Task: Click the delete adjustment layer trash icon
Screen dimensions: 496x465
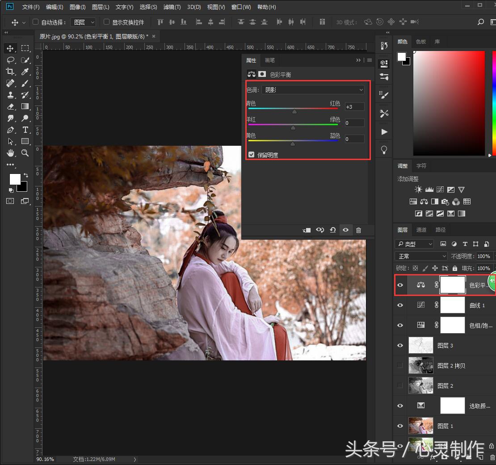Action: pyautogui.click(x=359, y=230)
